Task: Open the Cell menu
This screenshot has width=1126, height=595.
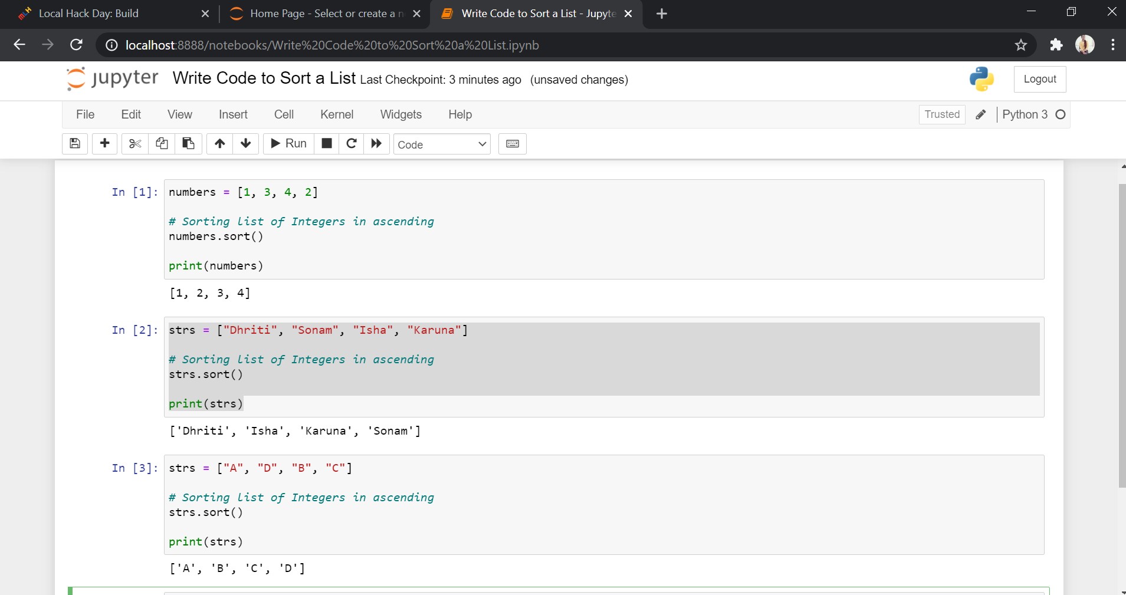Action: click(284, 114)
